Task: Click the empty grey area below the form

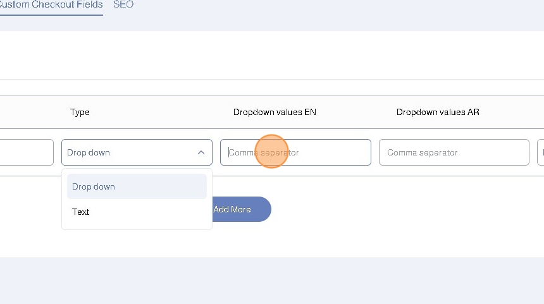Action: point(272,281)
